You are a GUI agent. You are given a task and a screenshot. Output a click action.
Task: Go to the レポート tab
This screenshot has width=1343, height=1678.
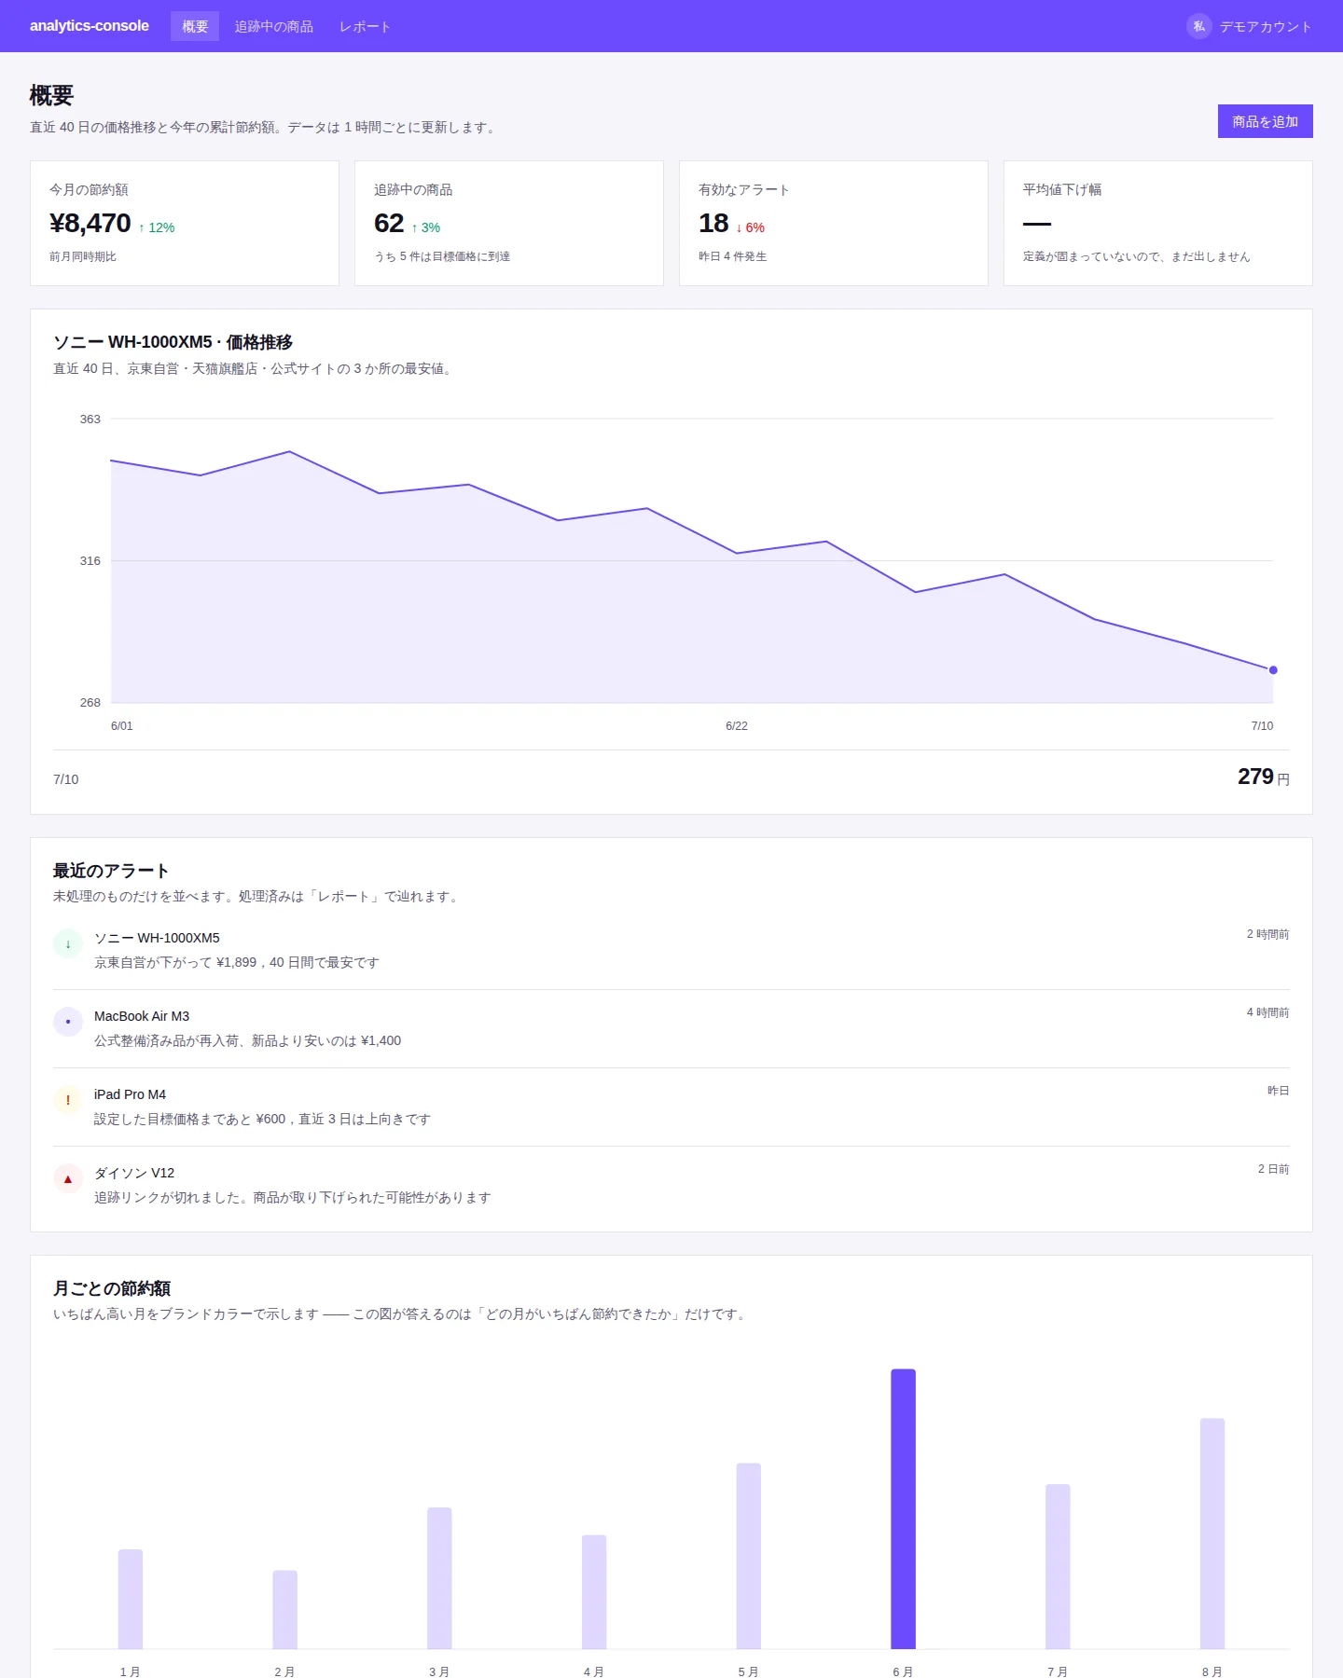(x=365, y=26)
